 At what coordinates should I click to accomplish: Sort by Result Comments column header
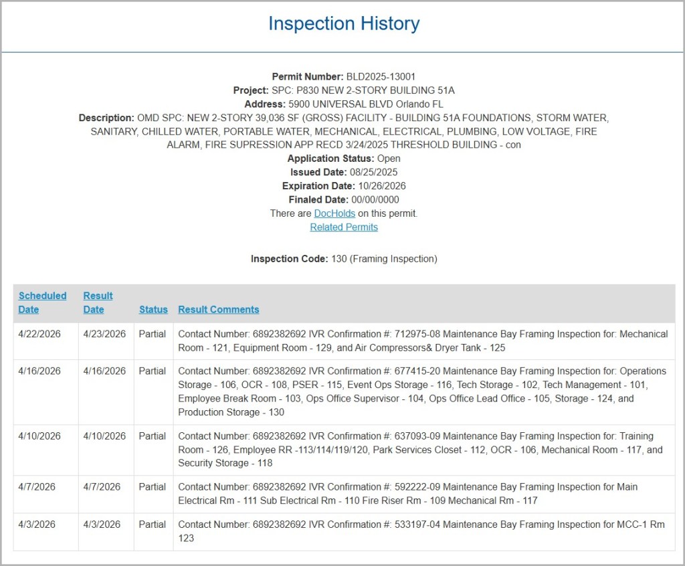click(x=218, y=309)
